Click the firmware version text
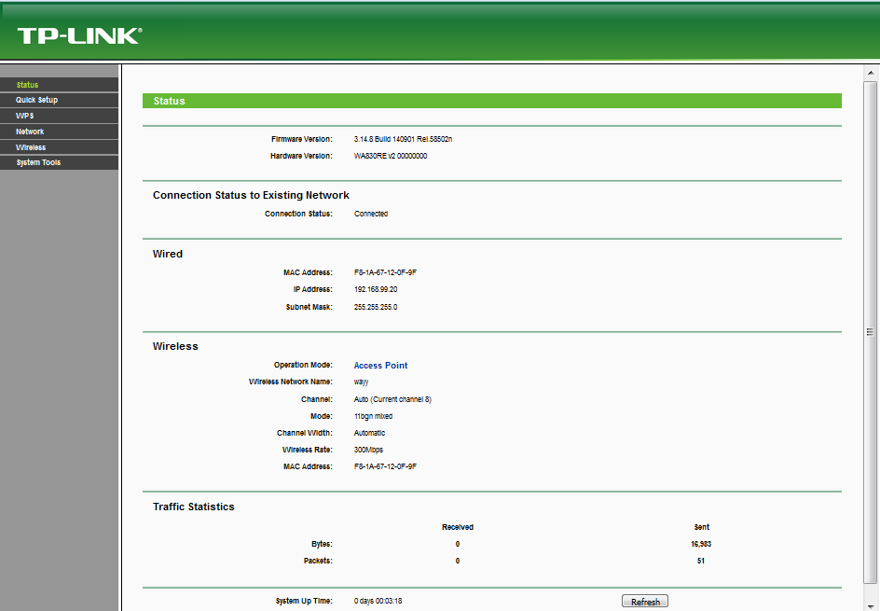Viewport: 880px width, 611px height. [x=403, y=138]
